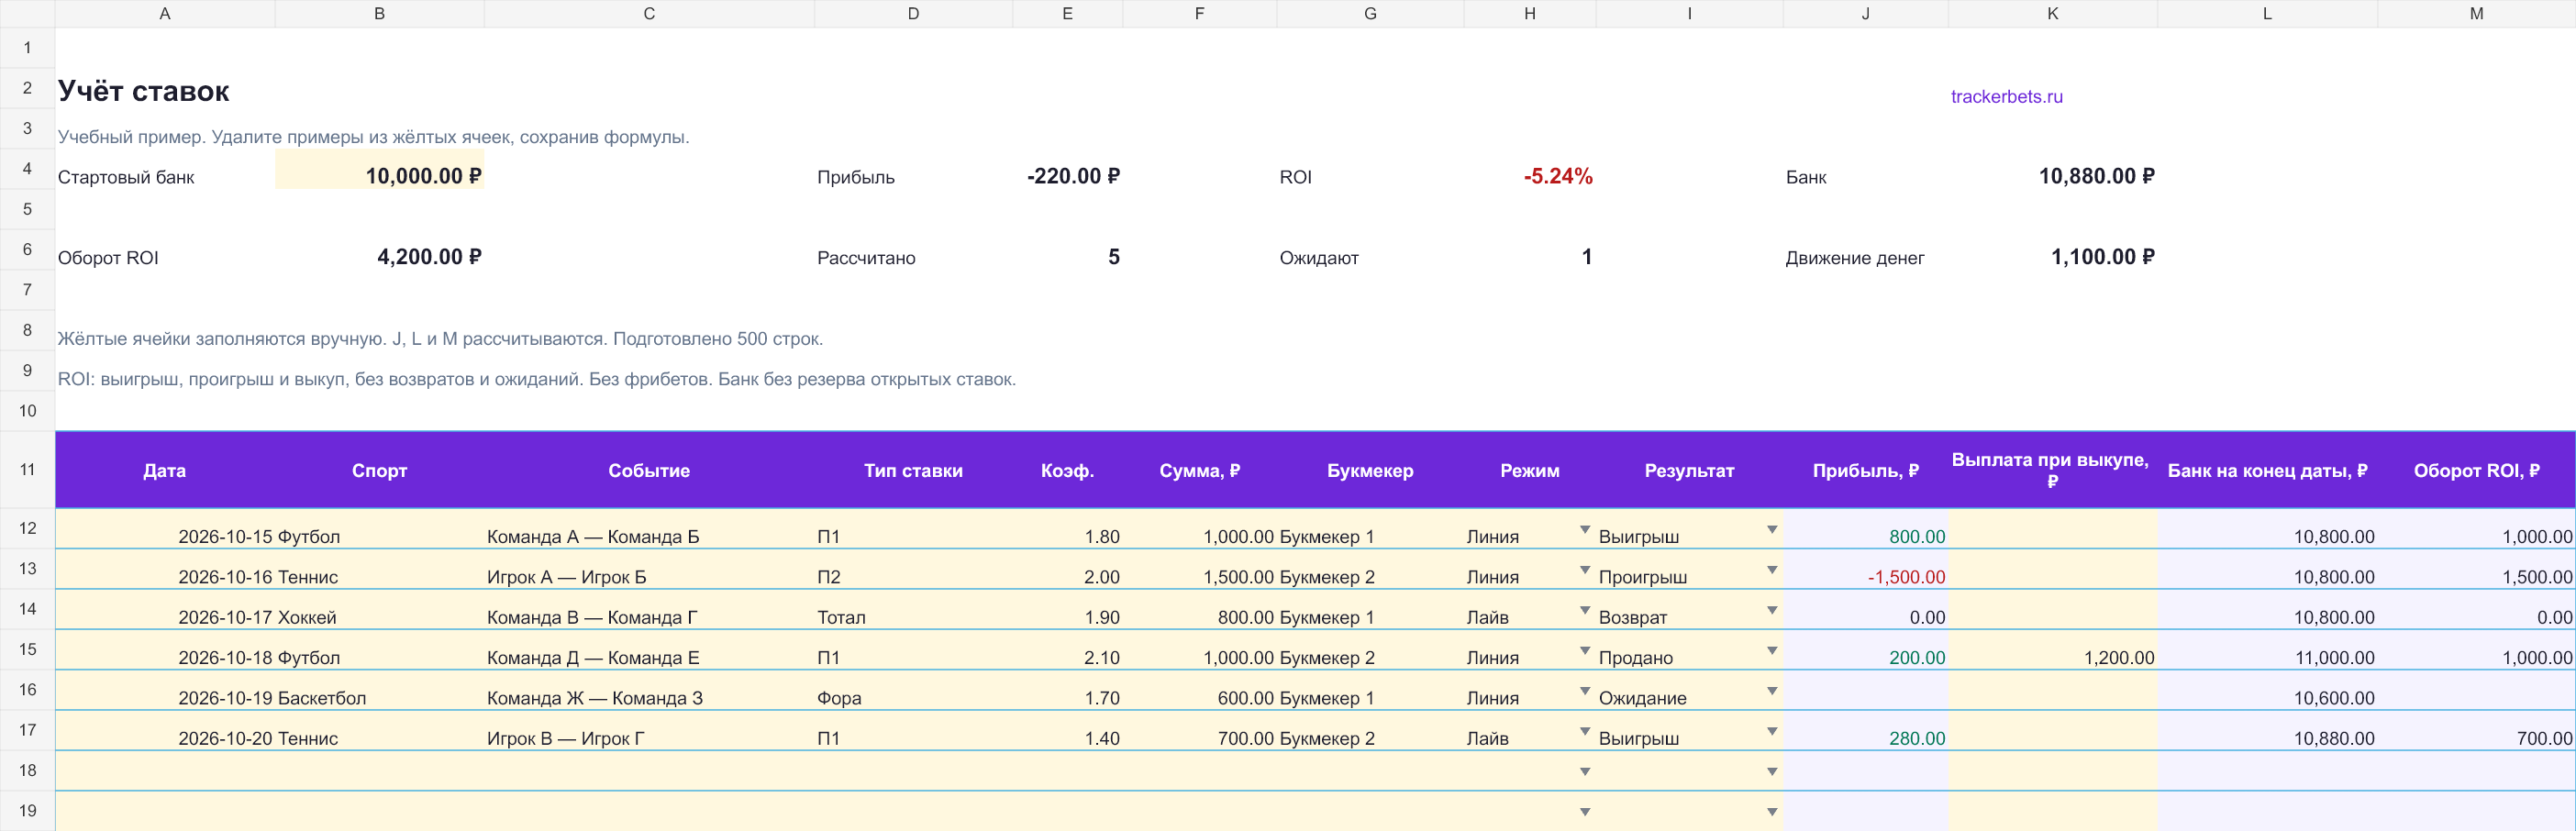Select the Игрок В — Игрок Г cell
Viewport: 2576px width, 831px height.
pyautogui.click(x=649, y=731)
